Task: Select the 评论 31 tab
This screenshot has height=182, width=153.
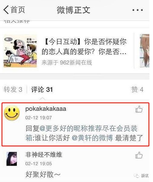Action: pos(42,90)
